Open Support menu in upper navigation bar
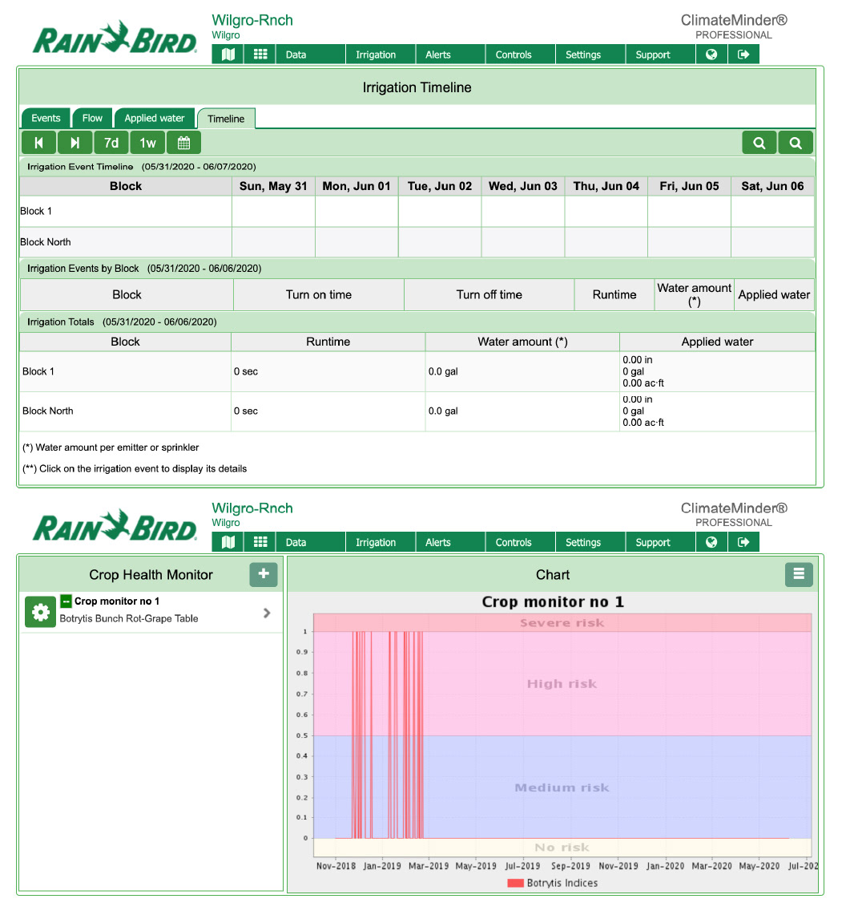This screenshot has height=915, width=842. [660, 55]
